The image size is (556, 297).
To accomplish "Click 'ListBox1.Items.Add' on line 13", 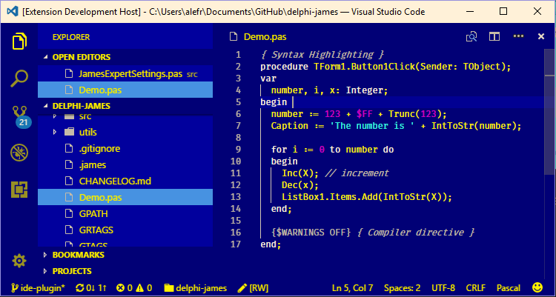I will coord(329,197).
